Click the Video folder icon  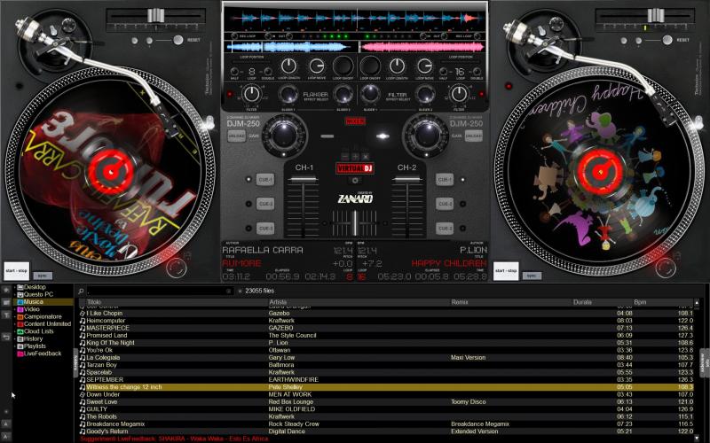pos(20,309)
